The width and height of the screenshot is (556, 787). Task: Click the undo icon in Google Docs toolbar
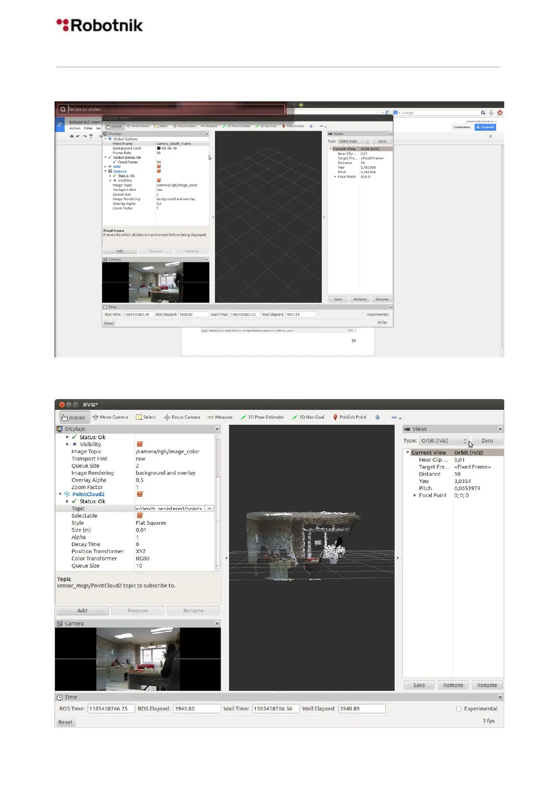(x=78, y=136)
